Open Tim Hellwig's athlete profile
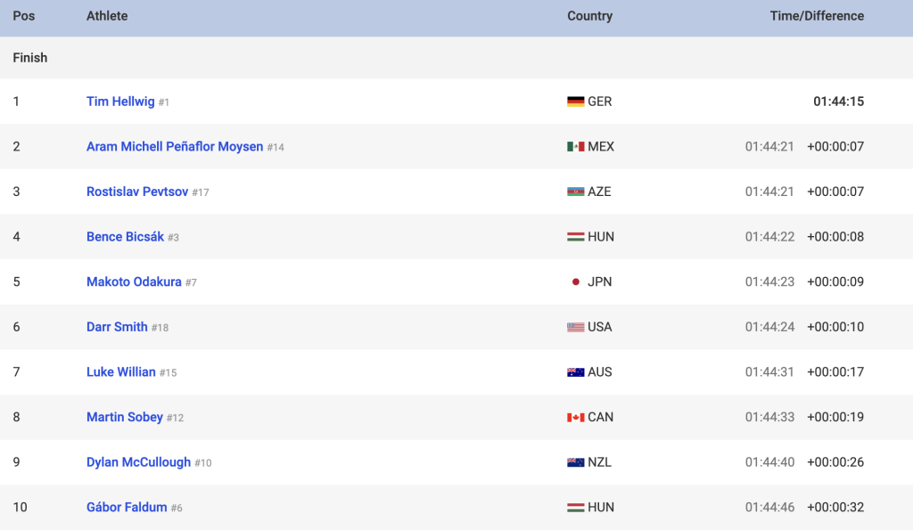Image resolution: width=913 pixels, height=530 pixels. 120,102
